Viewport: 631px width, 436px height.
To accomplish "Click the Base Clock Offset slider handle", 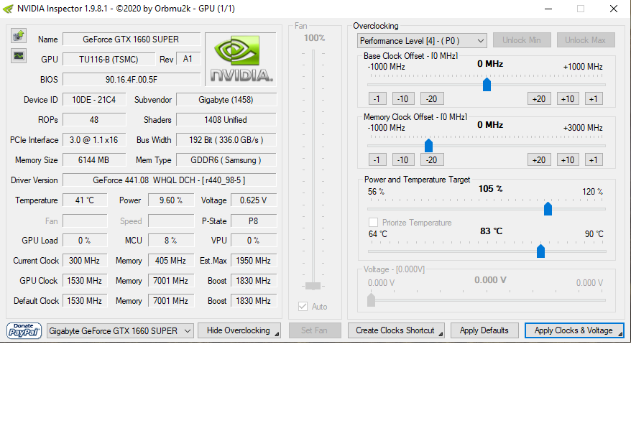I will click(487, 85).
